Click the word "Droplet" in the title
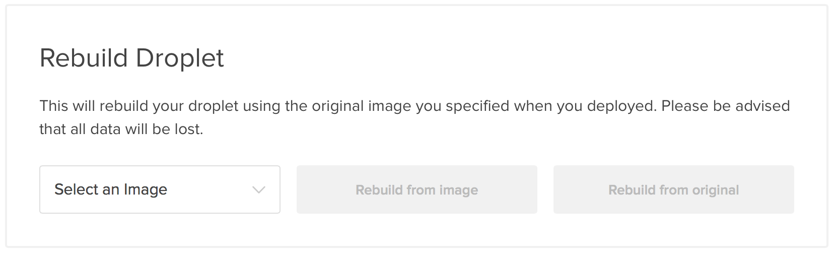Viewport: 833px width, 253px height. pyautogui.click(x=180, y=58)
